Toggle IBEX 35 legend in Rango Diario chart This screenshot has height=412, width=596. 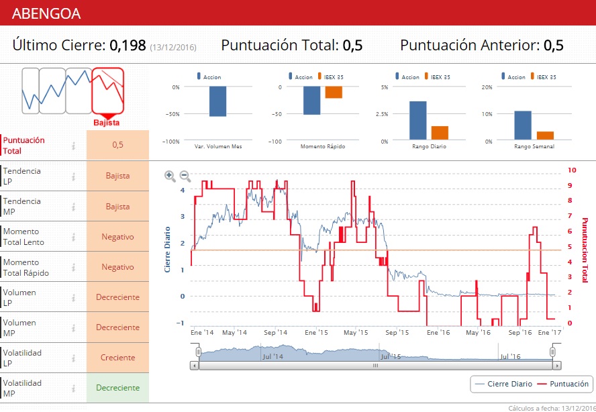click(x=437, y=76)
